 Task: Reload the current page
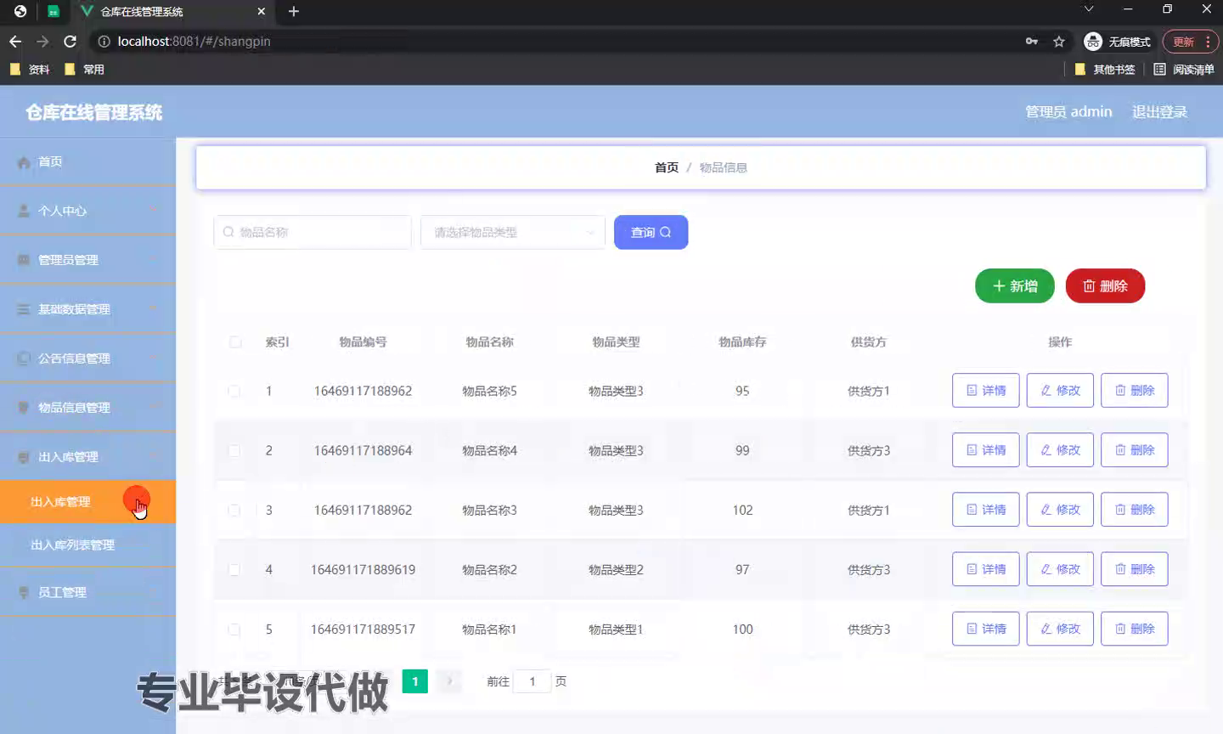tap(70, 41)
